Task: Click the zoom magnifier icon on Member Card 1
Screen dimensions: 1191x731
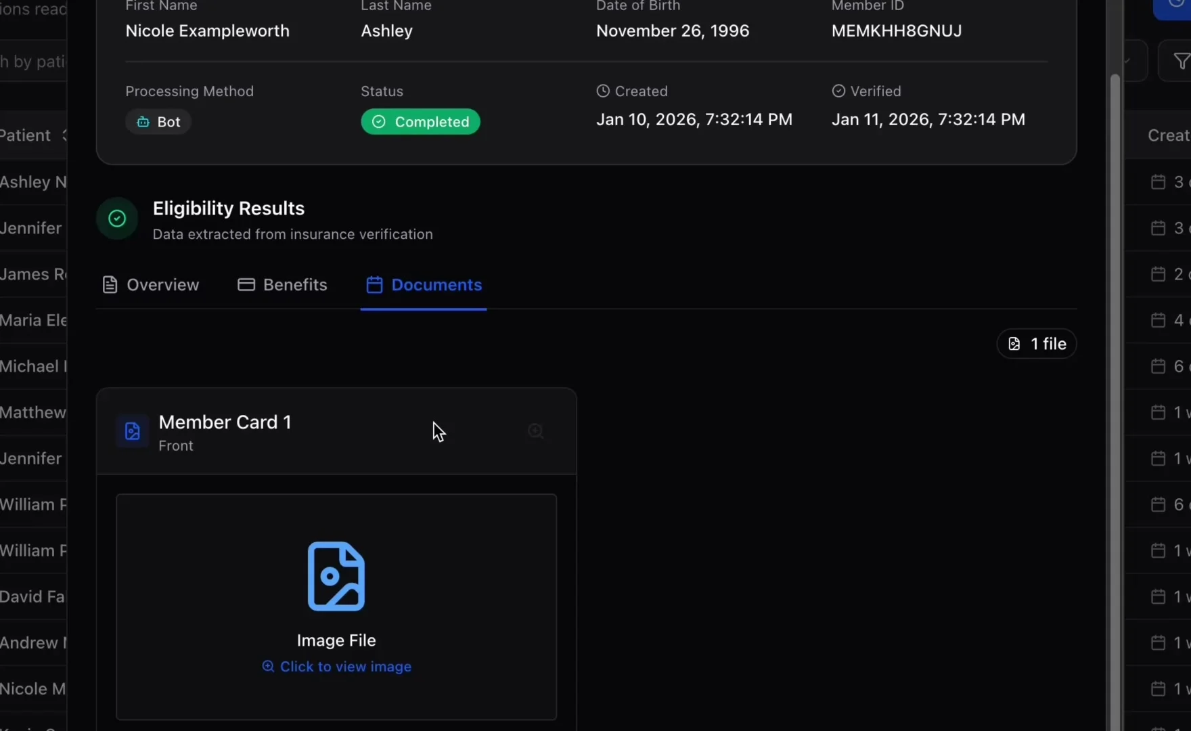Action: [535, 431]
